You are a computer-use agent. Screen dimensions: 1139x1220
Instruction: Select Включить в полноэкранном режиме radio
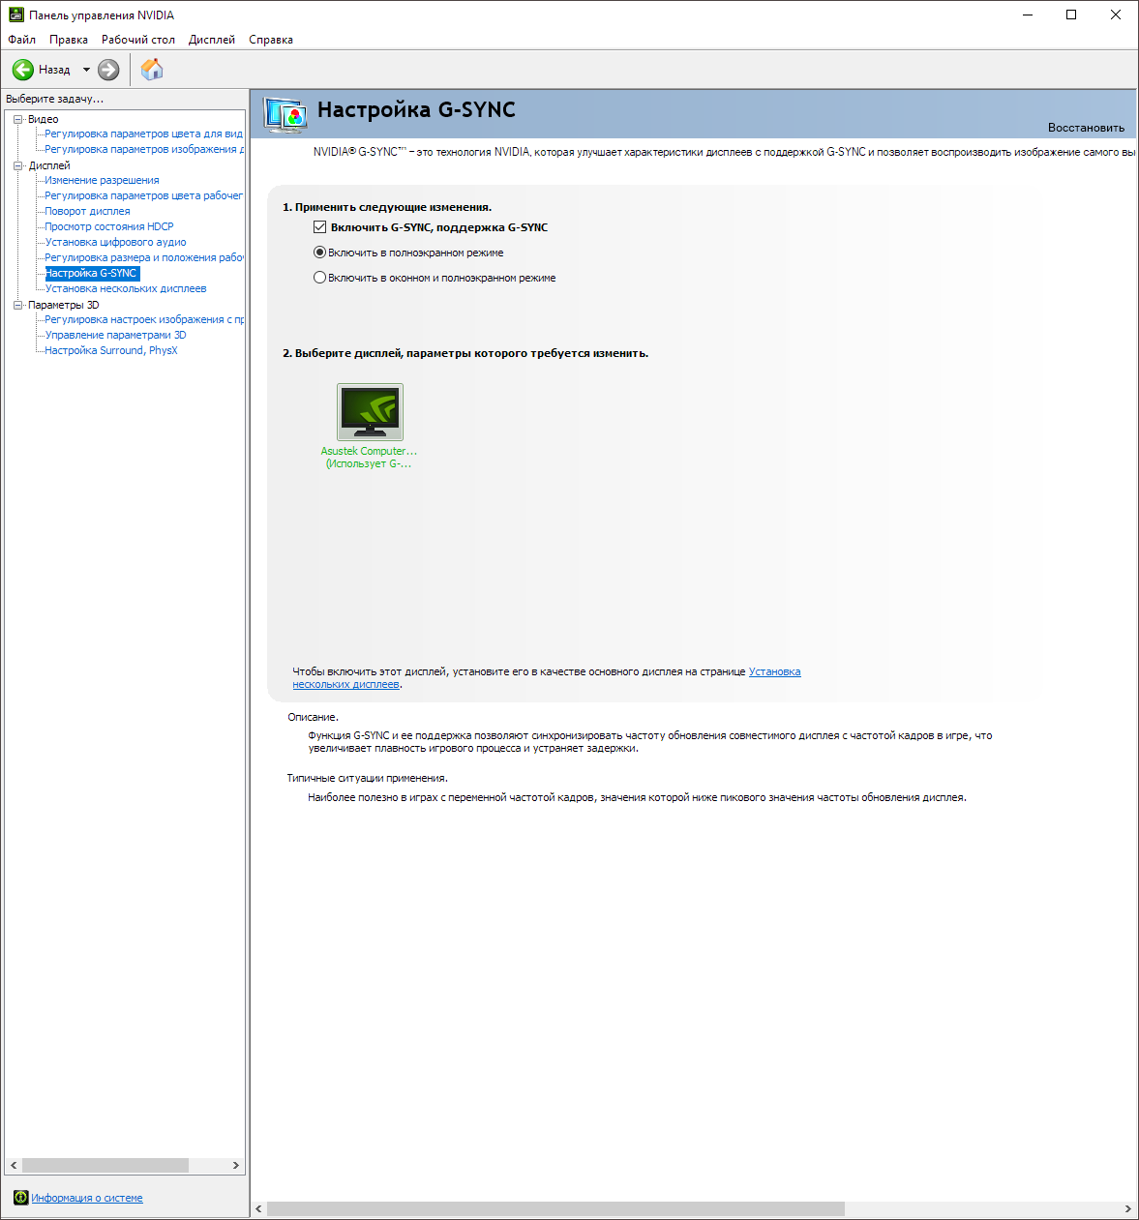[x=320, y=253]
